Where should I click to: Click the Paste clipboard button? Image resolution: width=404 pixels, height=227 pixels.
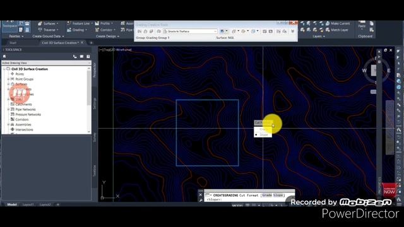tap(362, 25)
